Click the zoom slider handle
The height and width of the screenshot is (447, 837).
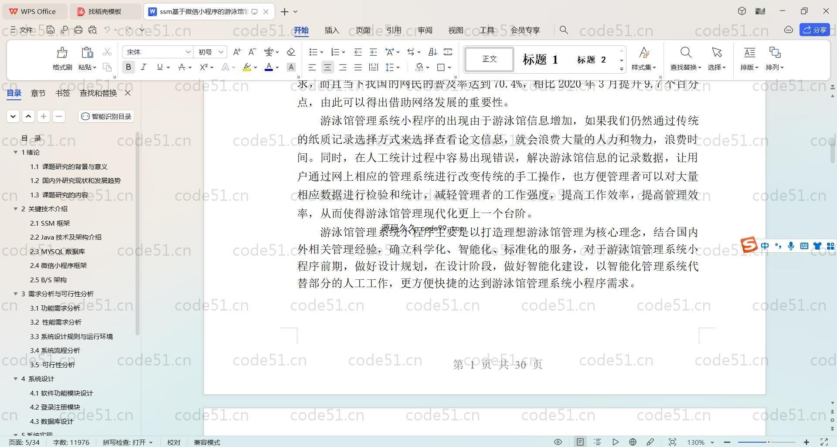769,442
